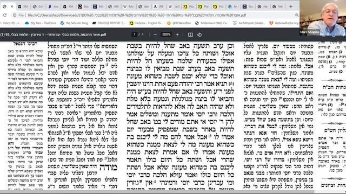Reload the PDF page in the browser
Screen dimensions: 346x194
5,15
